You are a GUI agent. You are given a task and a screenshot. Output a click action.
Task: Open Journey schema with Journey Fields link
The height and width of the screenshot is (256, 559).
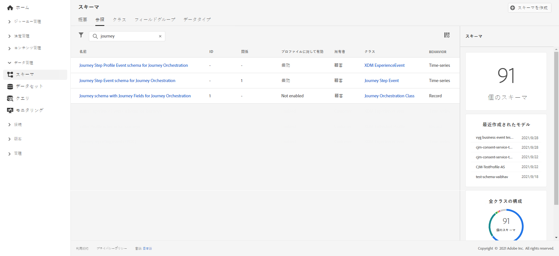(x=135, y=96)
